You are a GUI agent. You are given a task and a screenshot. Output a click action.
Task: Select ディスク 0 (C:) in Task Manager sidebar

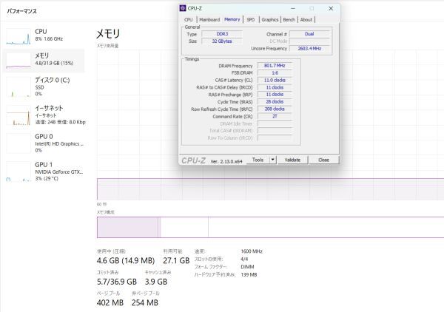(x=44, y=87)
